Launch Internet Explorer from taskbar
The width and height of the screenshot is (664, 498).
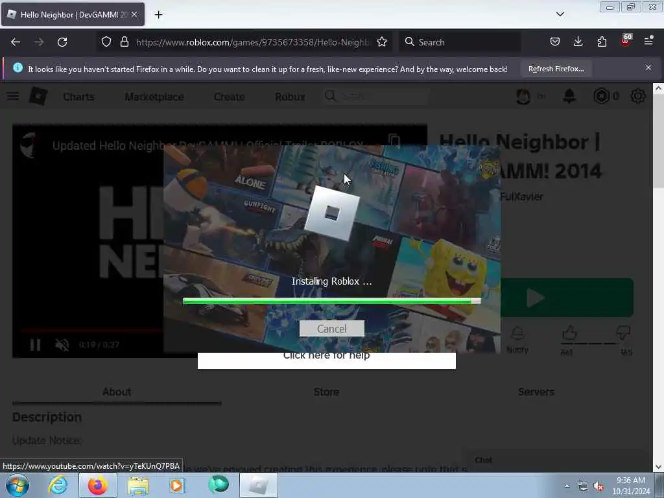pyautogui.click(x=58, y=485)
